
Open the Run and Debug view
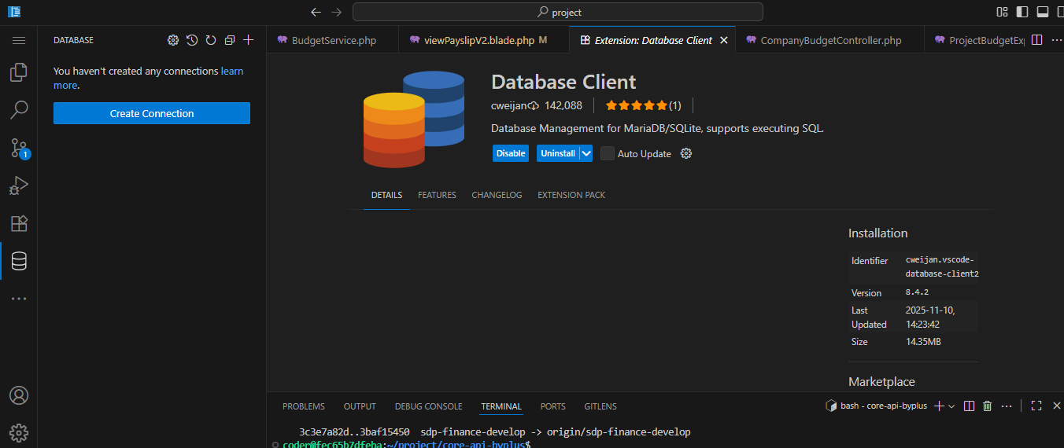(x=19, y=185)
